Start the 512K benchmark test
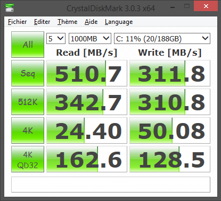 click(x=28, y=102)
